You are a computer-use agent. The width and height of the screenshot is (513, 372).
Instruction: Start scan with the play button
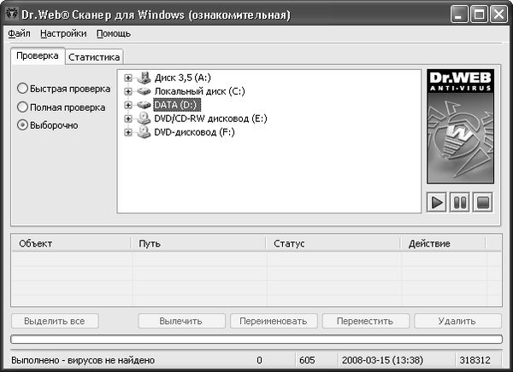[x=438, y=203]
